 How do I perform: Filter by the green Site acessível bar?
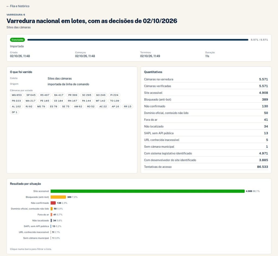tap(147, 191)
